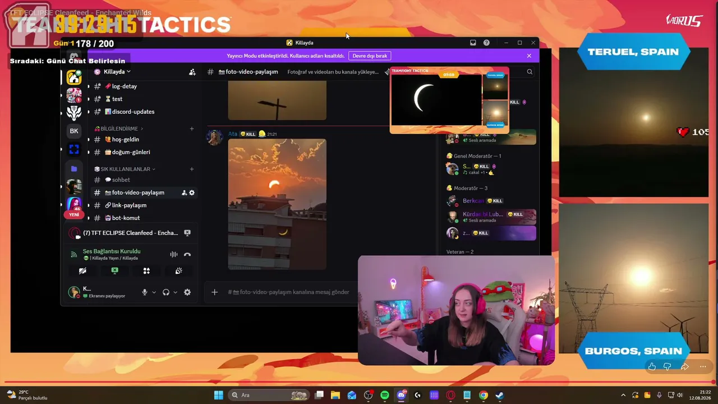Click the member invite icon beside Killayda

point(192,72)
